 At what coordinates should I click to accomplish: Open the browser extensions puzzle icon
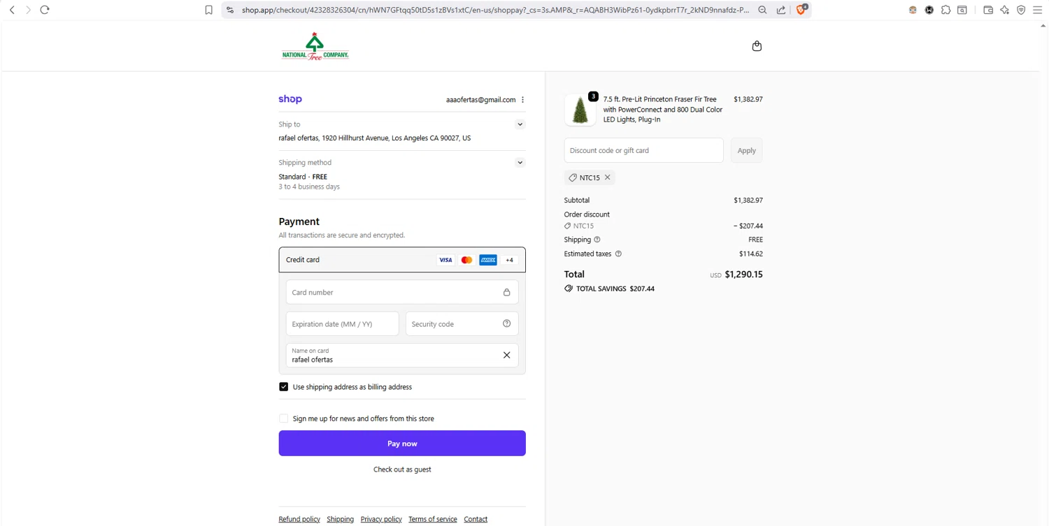tap(945, 10)
